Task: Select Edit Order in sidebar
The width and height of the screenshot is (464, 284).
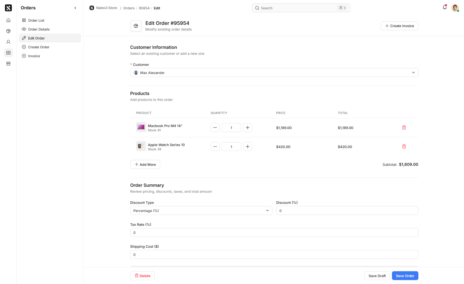Action: [50, 38]
